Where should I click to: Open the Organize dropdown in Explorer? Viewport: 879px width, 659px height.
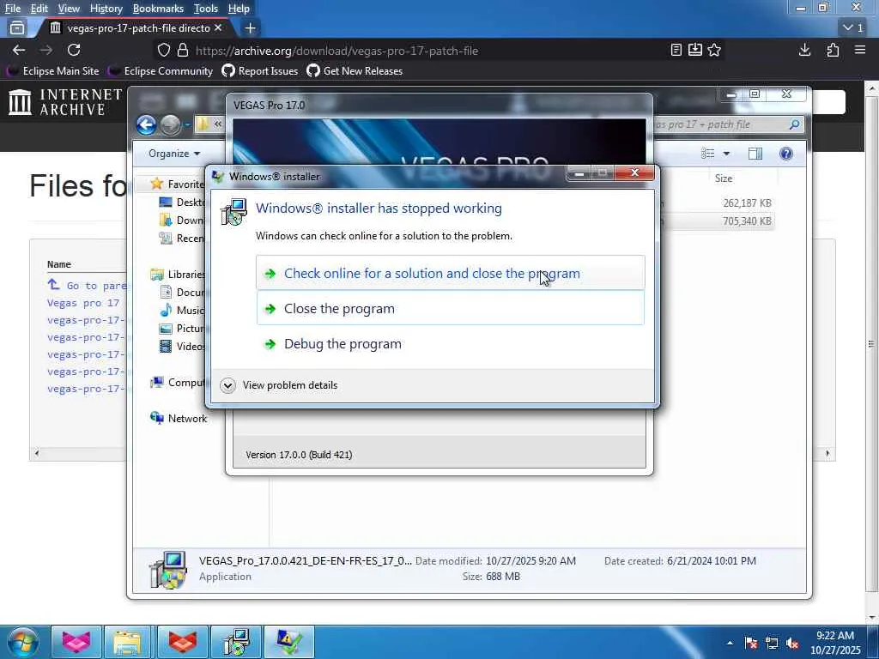pyautogui.click(x=173, y=153)
